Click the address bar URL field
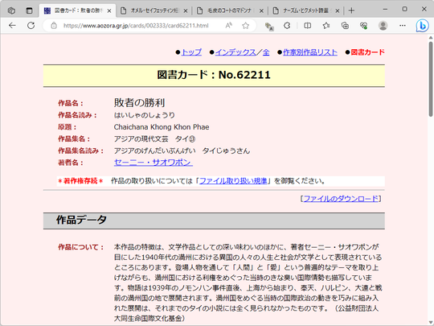Image resolution: width=434 pixels, height=326 pixels. (136, 26)
